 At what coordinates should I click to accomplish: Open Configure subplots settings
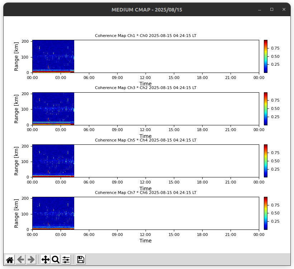coord(66,260)
